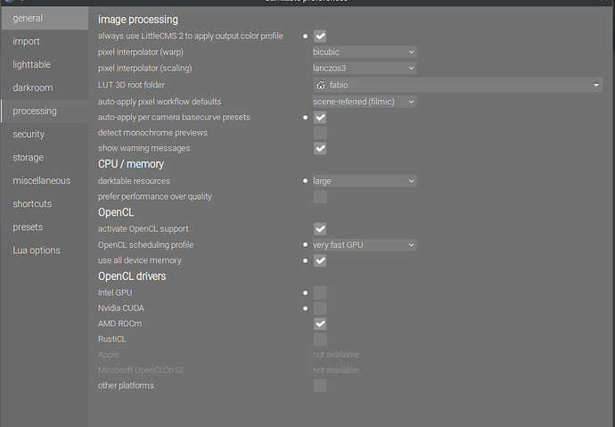Open the shortcuts preferences tab
Viewport: 615px width, 427px height.
point(32,204)
